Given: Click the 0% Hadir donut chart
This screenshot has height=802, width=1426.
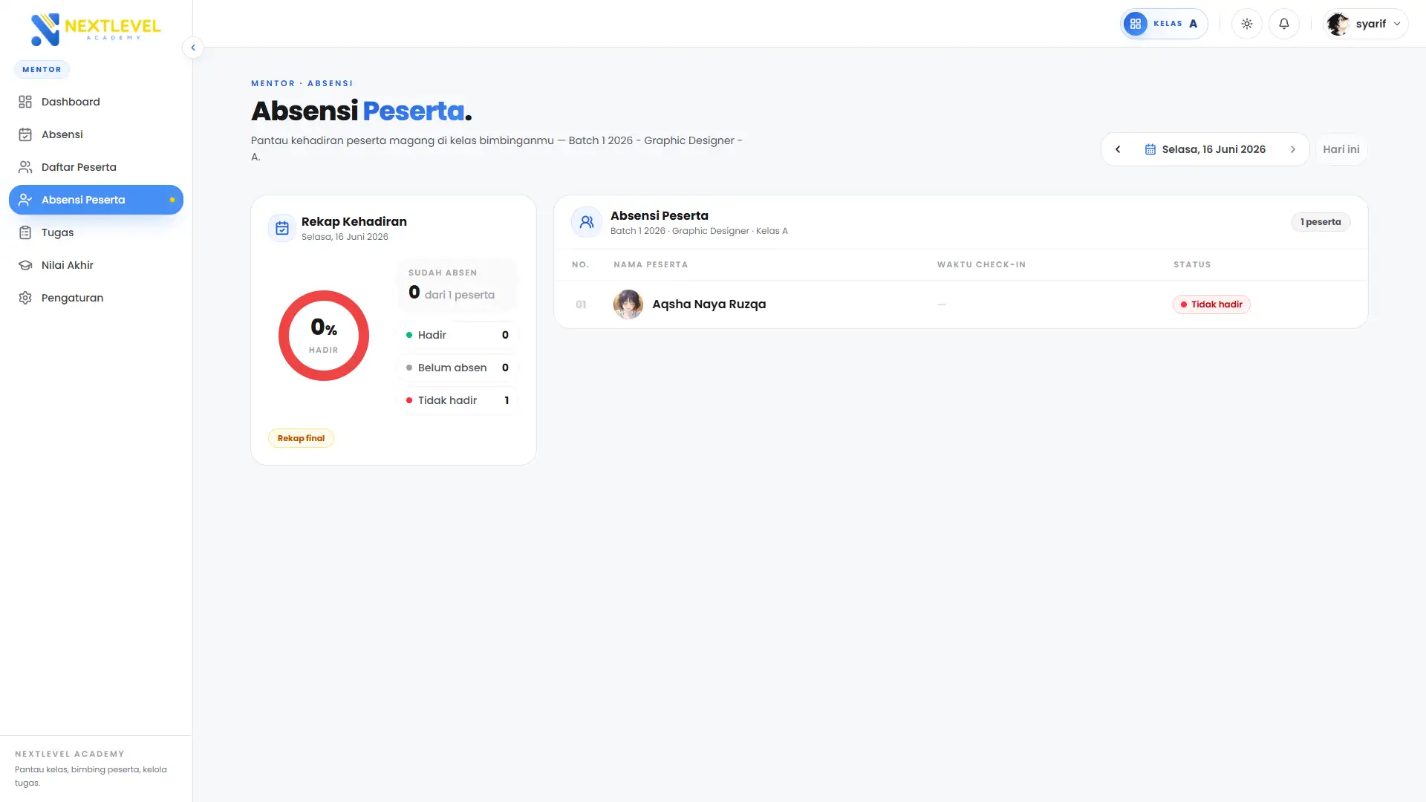Looking at the screenshot, I should pyautogui.click(x=324, y=336).
